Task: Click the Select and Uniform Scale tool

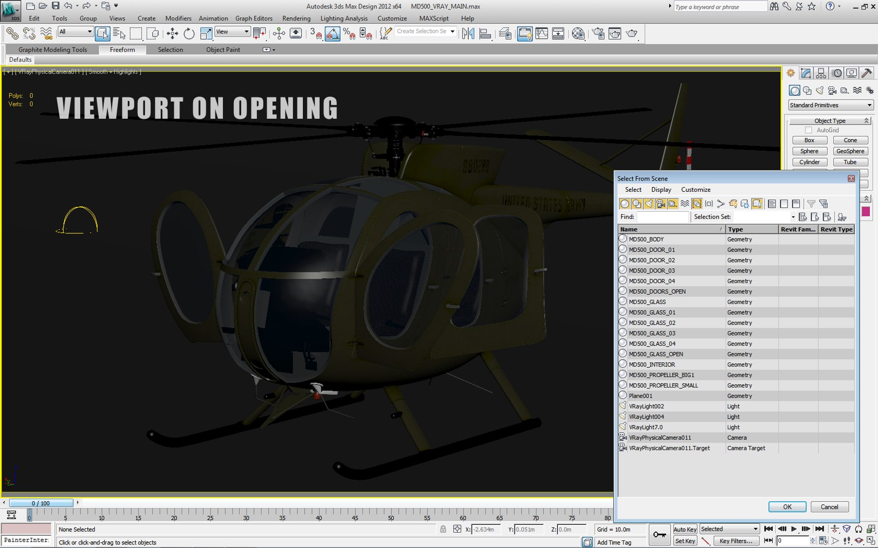Action: pyautogui.click(x=206, y=33)
